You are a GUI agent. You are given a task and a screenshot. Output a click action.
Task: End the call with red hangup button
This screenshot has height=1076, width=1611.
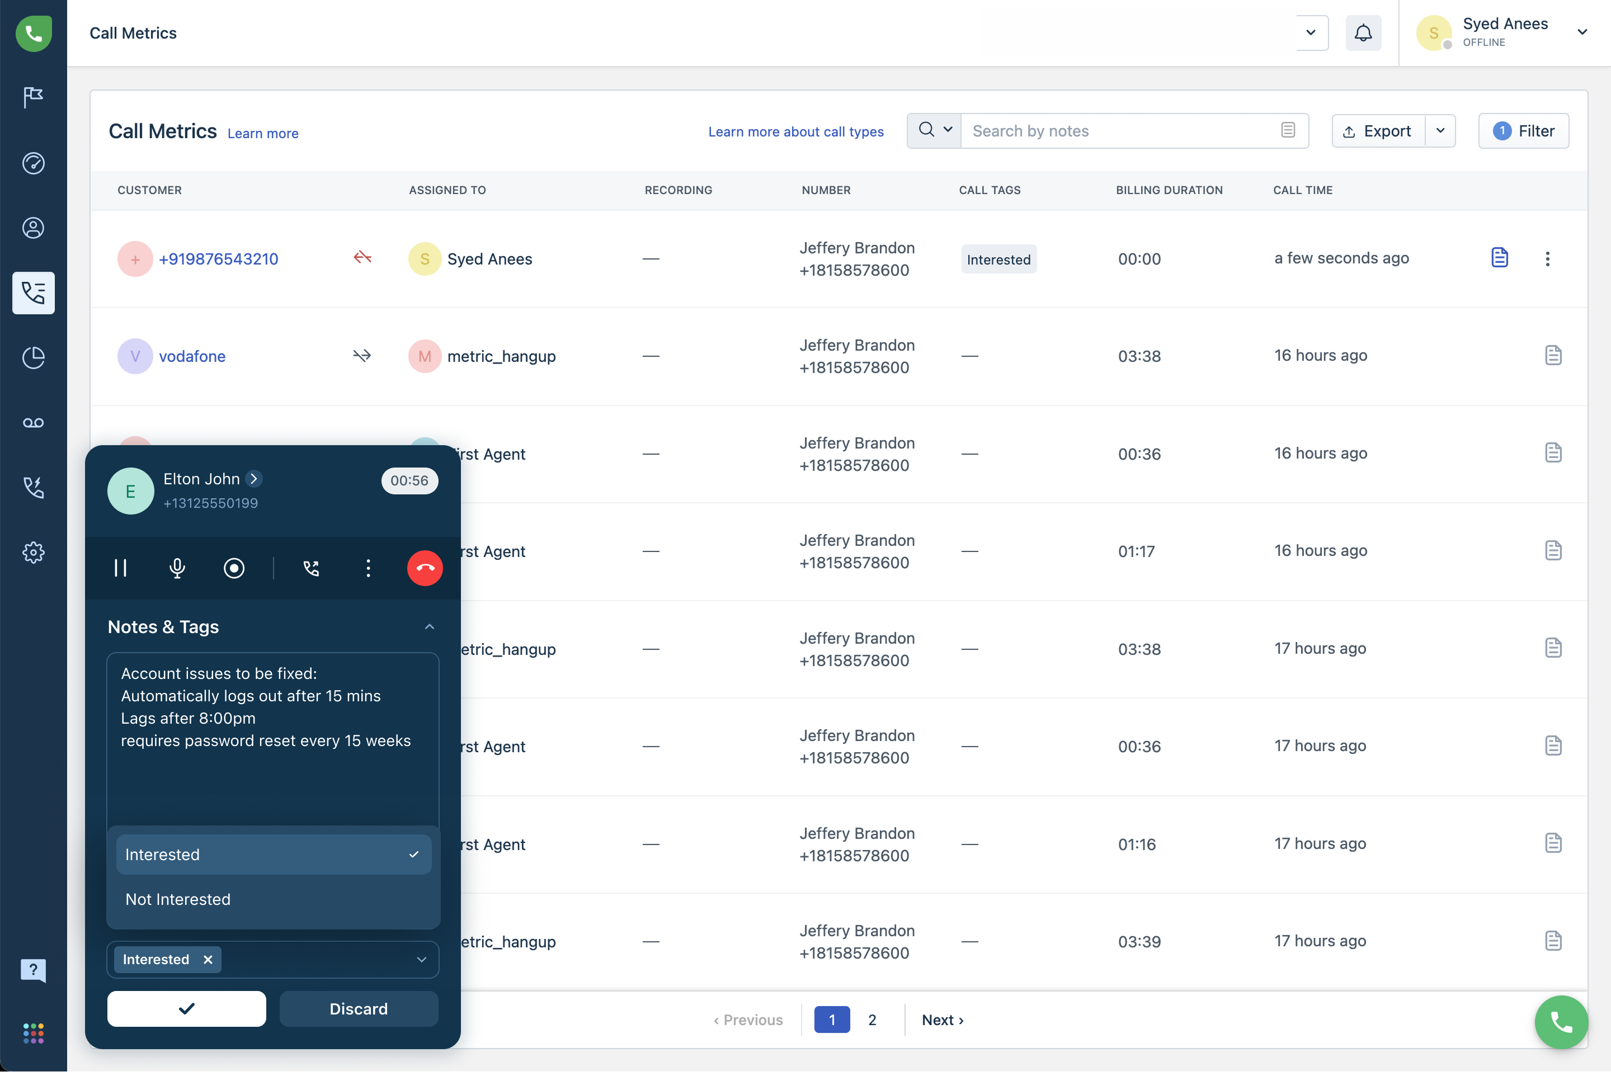tap(425, 568)
